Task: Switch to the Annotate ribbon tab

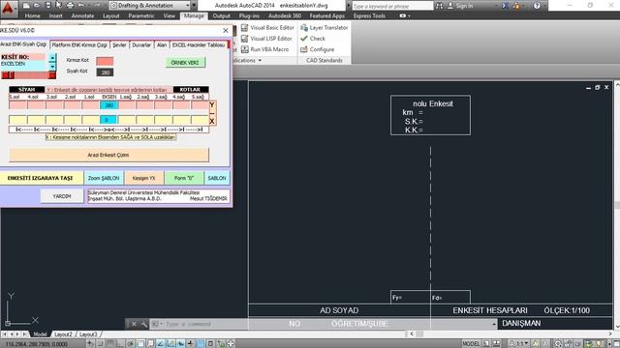Action: 82,15
